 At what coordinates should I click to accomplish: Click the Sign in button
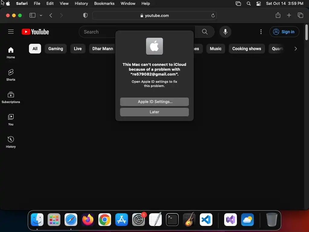tap(284, 32)
